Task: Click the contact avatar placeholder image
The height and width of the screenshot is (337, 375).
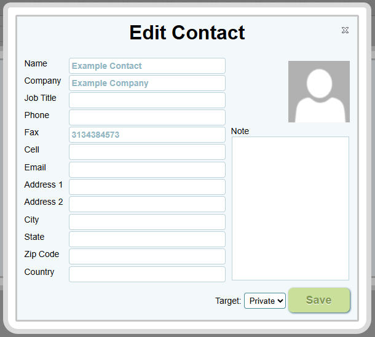Action: (x=318, y=92)
